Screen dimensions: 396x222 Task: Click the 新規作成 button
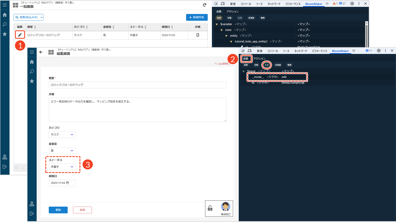point(197,17)
